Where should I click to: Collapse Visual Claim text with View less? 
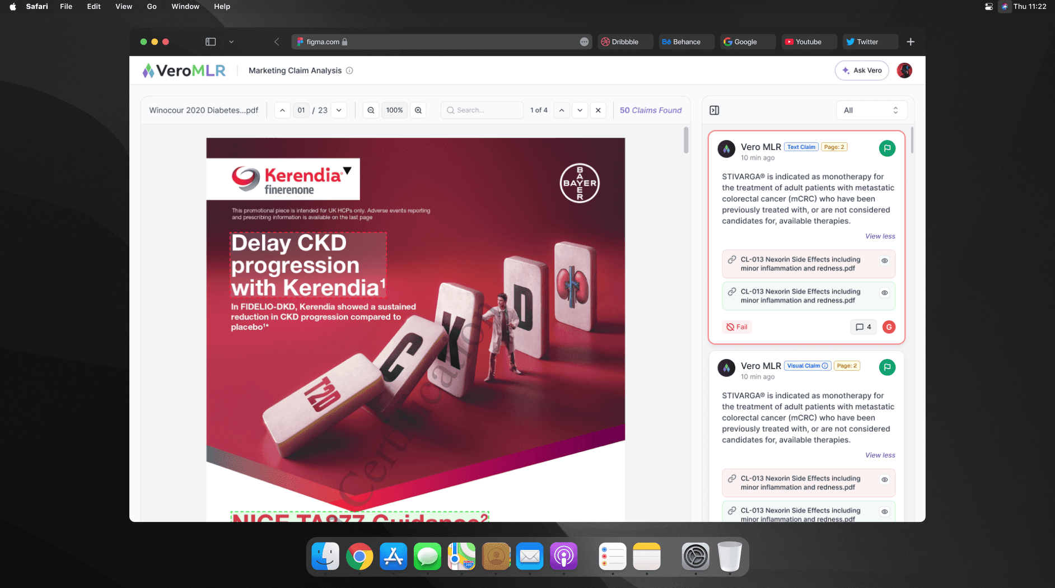[x=880, y=455]
